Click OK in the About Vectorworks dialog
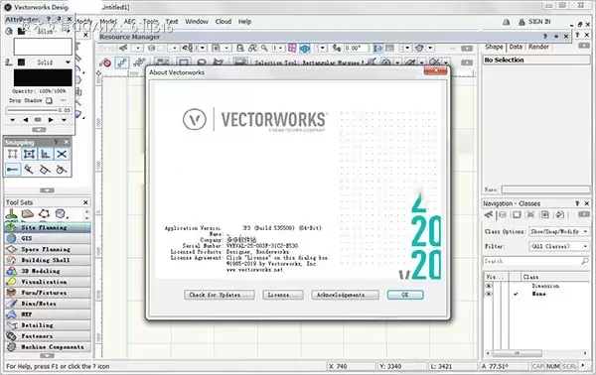 click(405, 295)
